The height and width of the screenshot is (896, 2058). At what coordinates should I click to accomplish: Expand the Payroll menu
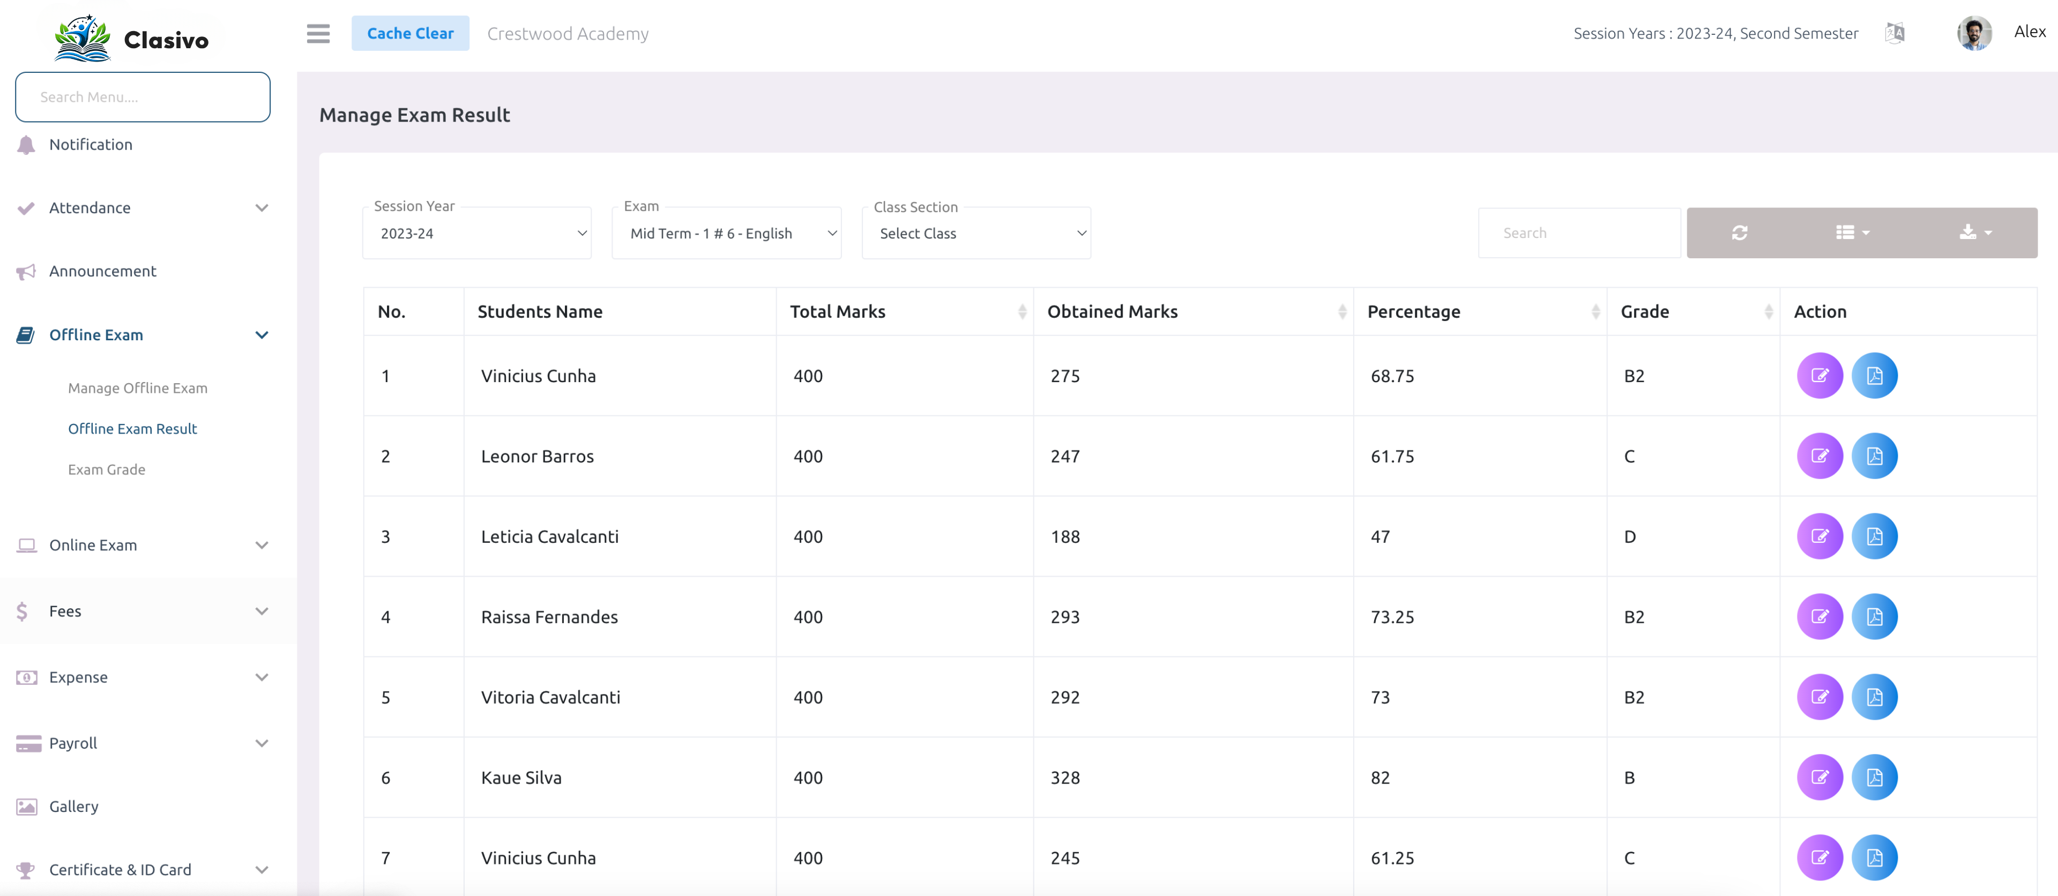[142, 743]
